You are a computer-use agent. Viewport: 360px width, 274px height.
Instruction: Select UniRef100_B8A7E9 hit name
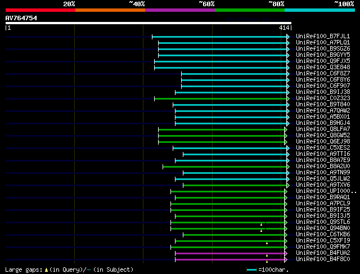click(323, 160)
